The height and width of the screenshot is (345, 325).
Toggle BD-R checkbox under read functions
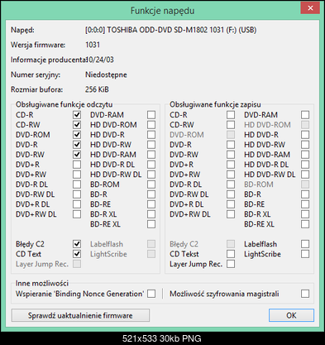151,194
